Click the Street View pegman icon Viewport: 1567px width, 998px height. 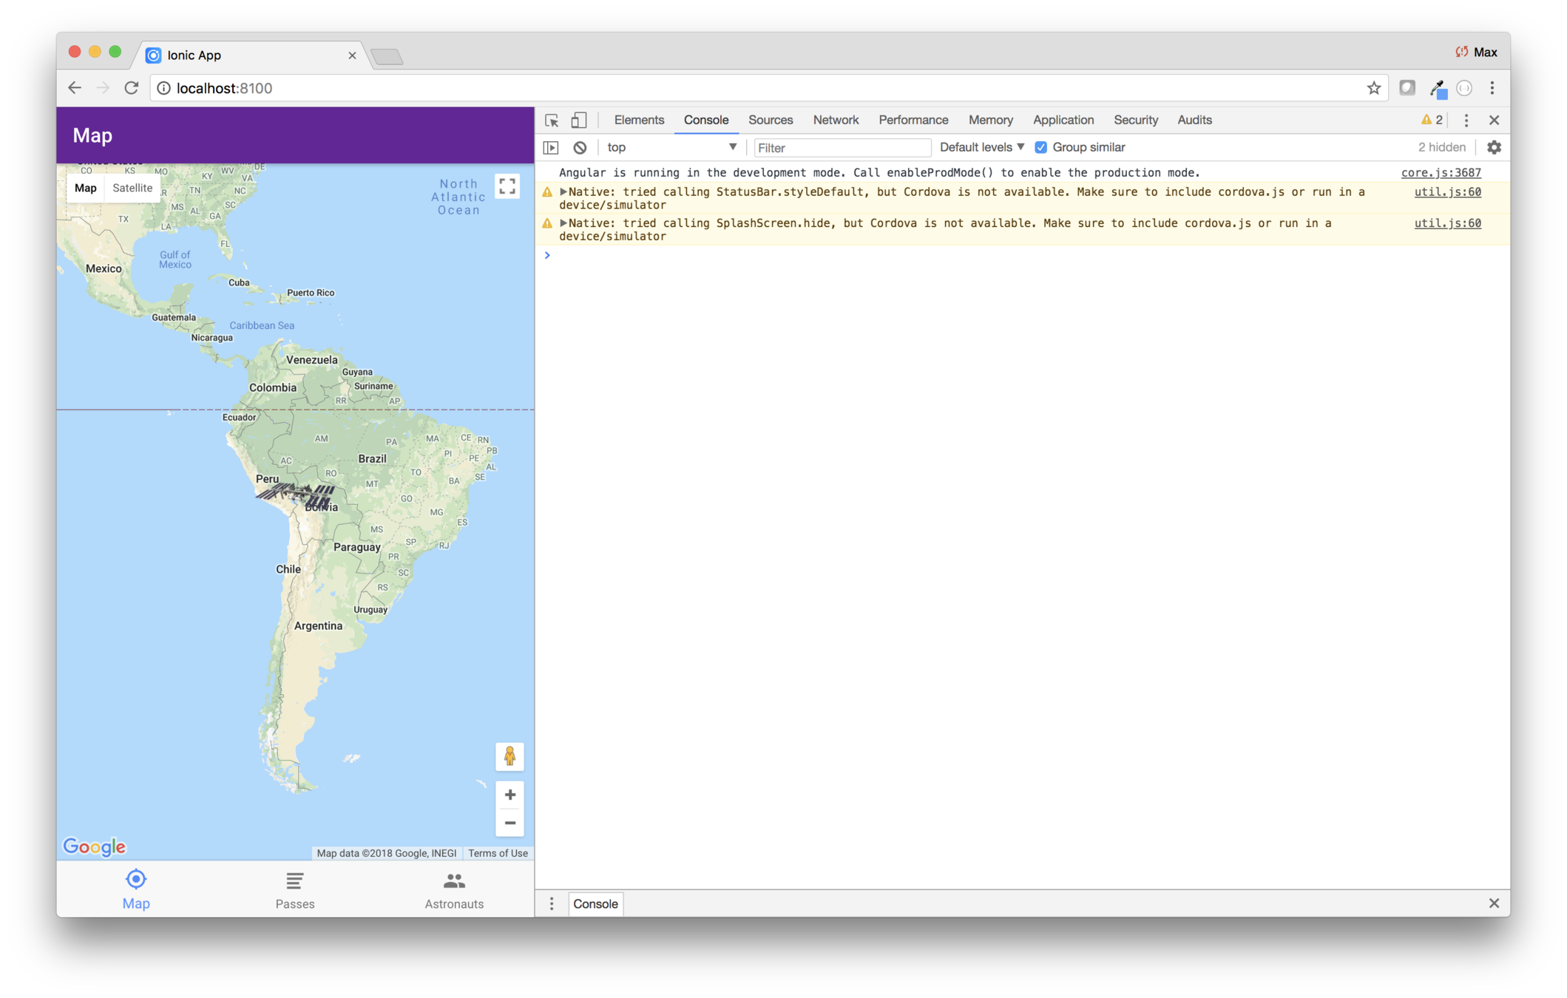[510, 756]
